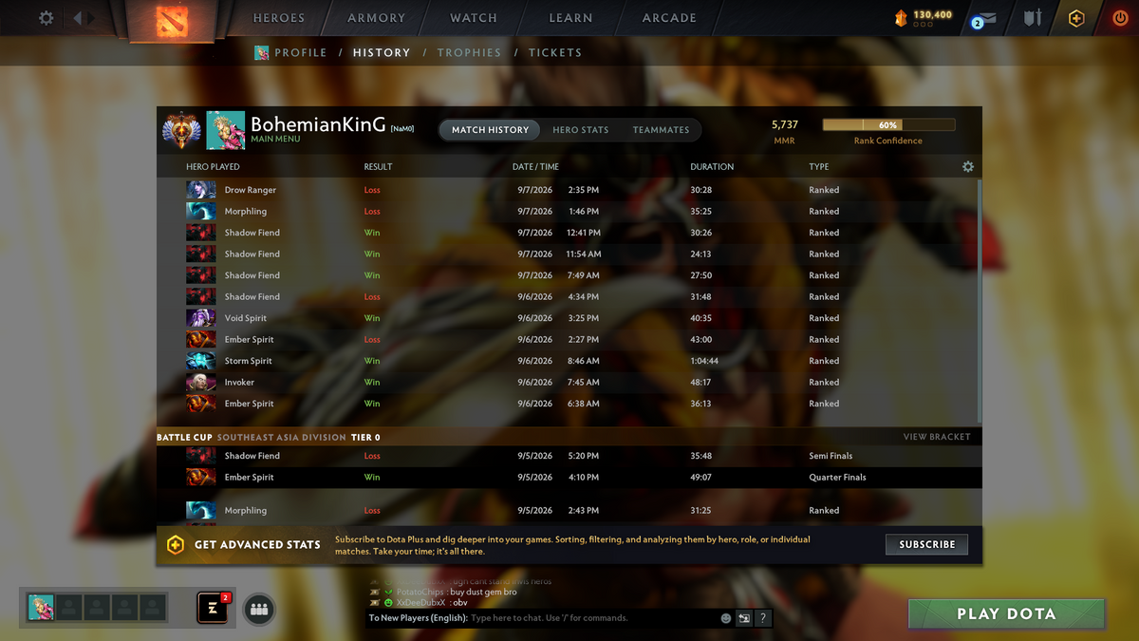
Task: Switch to the PROFILE sub-tab
Action: pyautogui.click(x=301, y=53)
